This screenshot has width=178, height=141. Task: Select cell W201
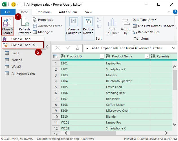click(82, 122)
